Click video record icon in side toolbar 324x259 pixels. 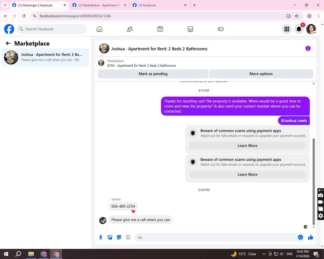(x=321, y=202)
